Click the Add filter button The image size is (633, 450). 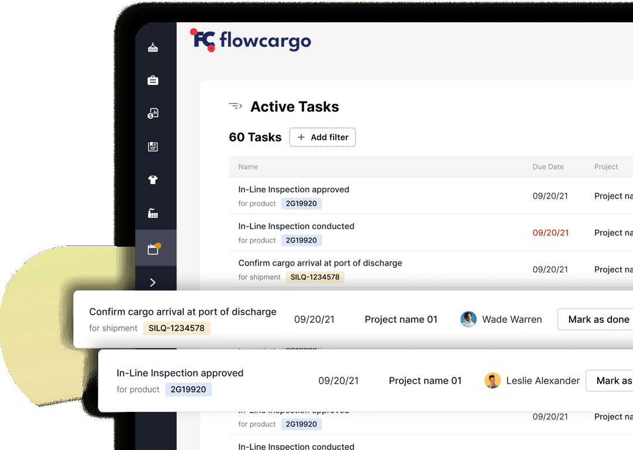322,137
